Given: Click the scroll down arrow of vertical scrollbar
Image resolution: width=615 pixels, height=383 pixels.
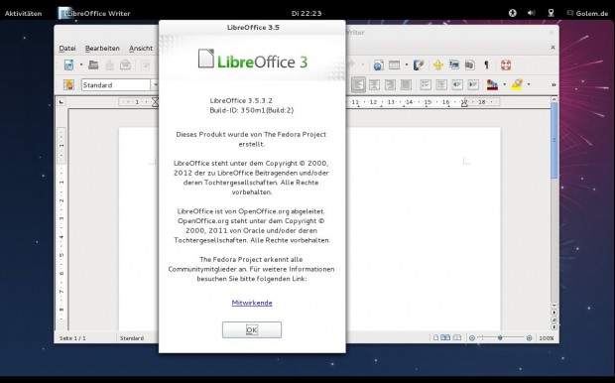Looking at the screenshot, I should tap(553, 306).
